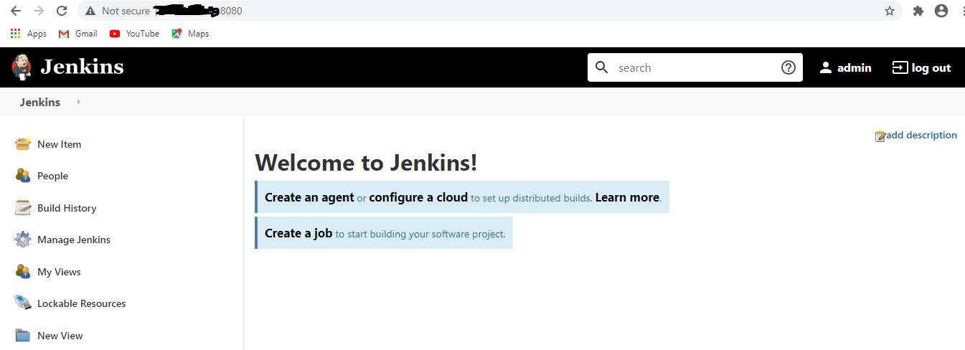965x350 pixels.
Task: Click the Manage Jenkins gear icon
Action: 23,240
